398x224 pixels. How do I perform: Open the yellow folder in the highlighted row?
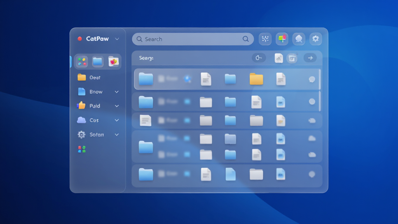[x=257, y=79]
